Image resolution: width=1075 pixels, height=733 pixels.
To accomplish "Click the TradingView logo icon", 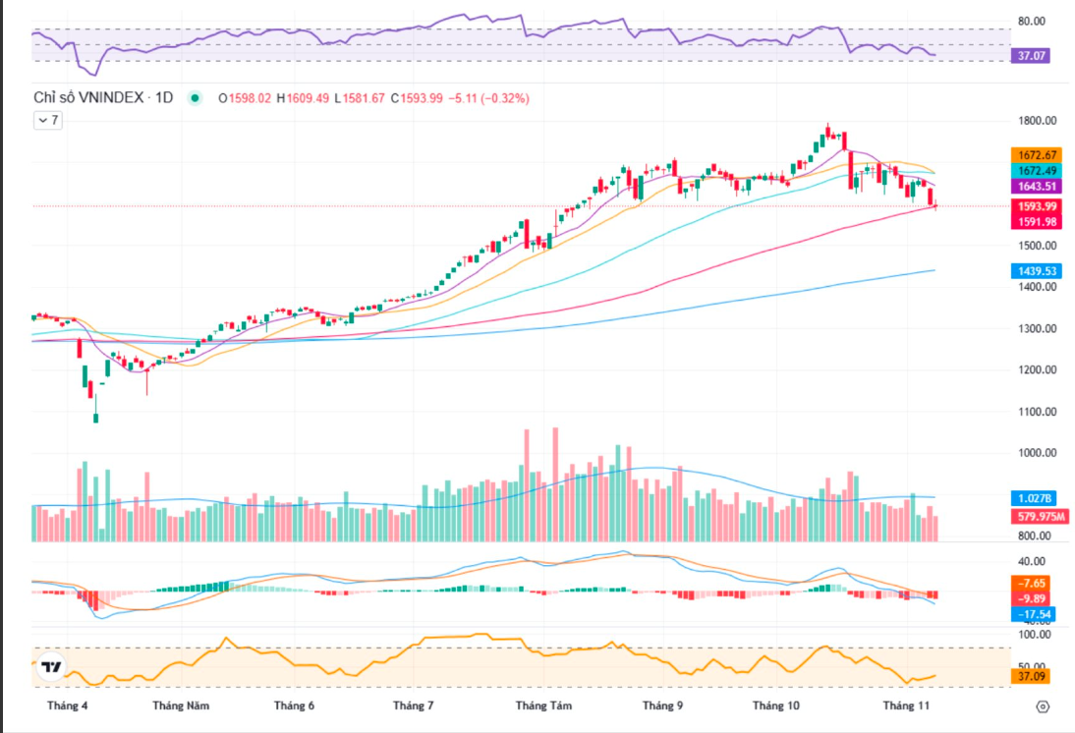I will point(52,667).
